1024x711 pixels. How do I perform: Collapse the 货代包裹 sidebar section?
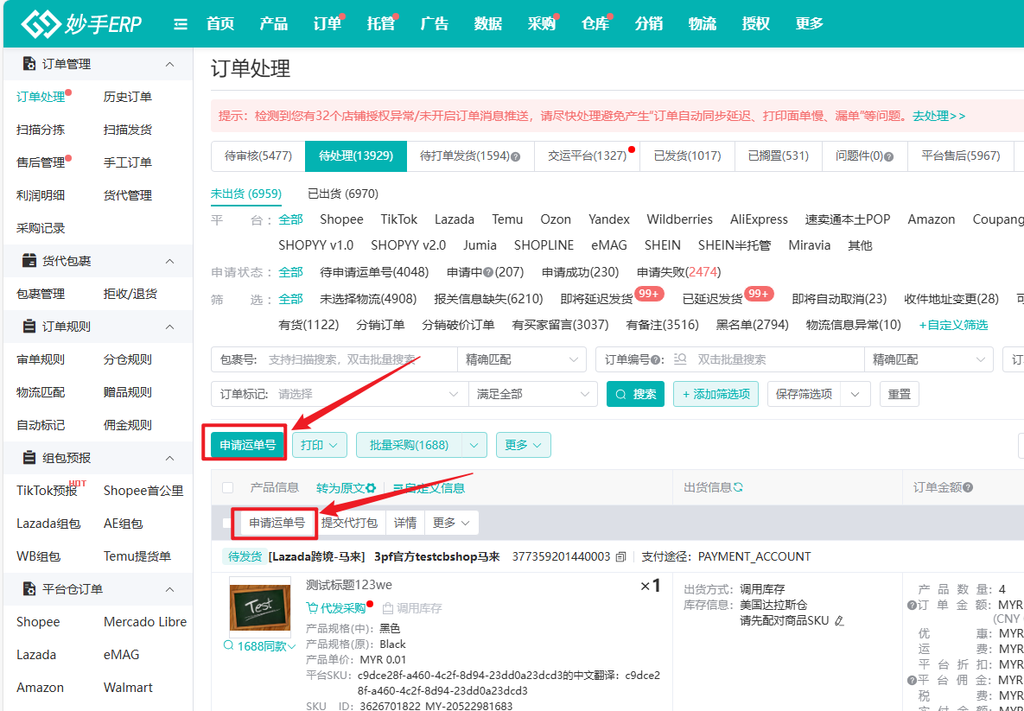(x=169, y=261)
